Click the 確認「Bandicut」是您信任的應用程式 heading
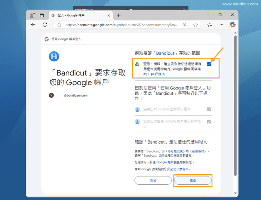The image size is (261, 200). click(x=171, y=142)
